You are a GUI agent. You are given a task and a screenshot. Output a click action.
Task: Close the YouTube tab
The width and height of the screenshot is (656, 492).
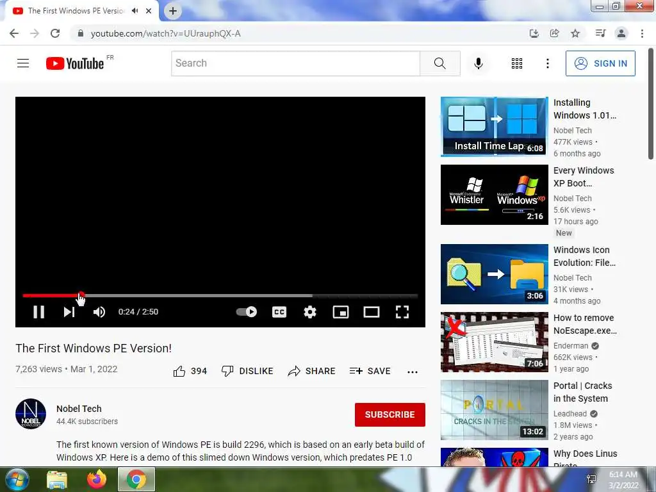click(x=149, y=11)
